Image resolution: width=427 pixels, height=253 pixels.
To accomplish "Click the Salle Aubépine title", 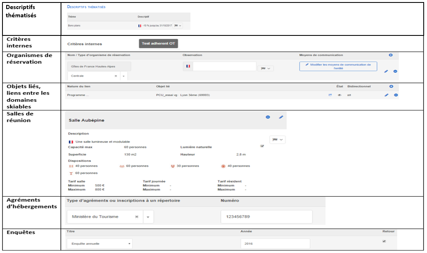I will (86, 120).
